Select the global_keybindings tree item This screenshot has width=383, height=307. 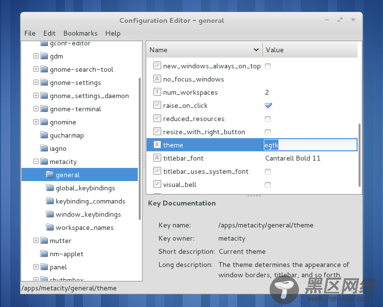click(x=85, y=188)
